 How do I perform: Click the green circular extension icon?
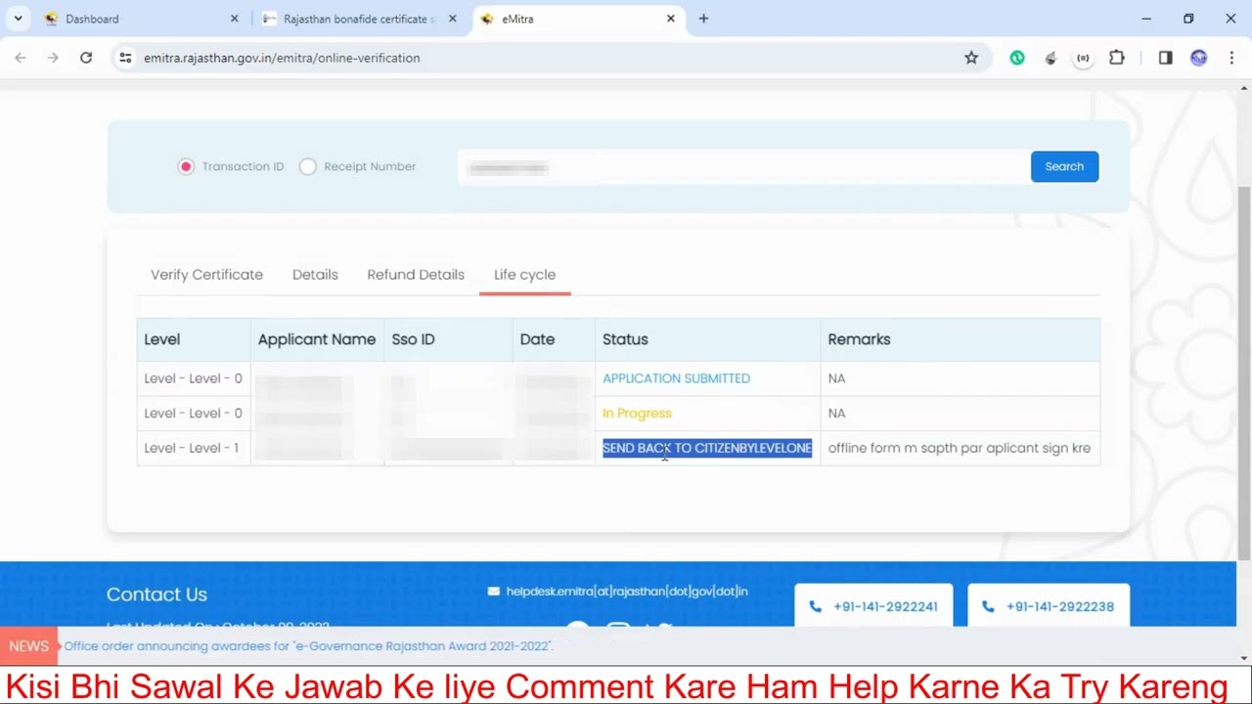click(x=1017, y=58)
